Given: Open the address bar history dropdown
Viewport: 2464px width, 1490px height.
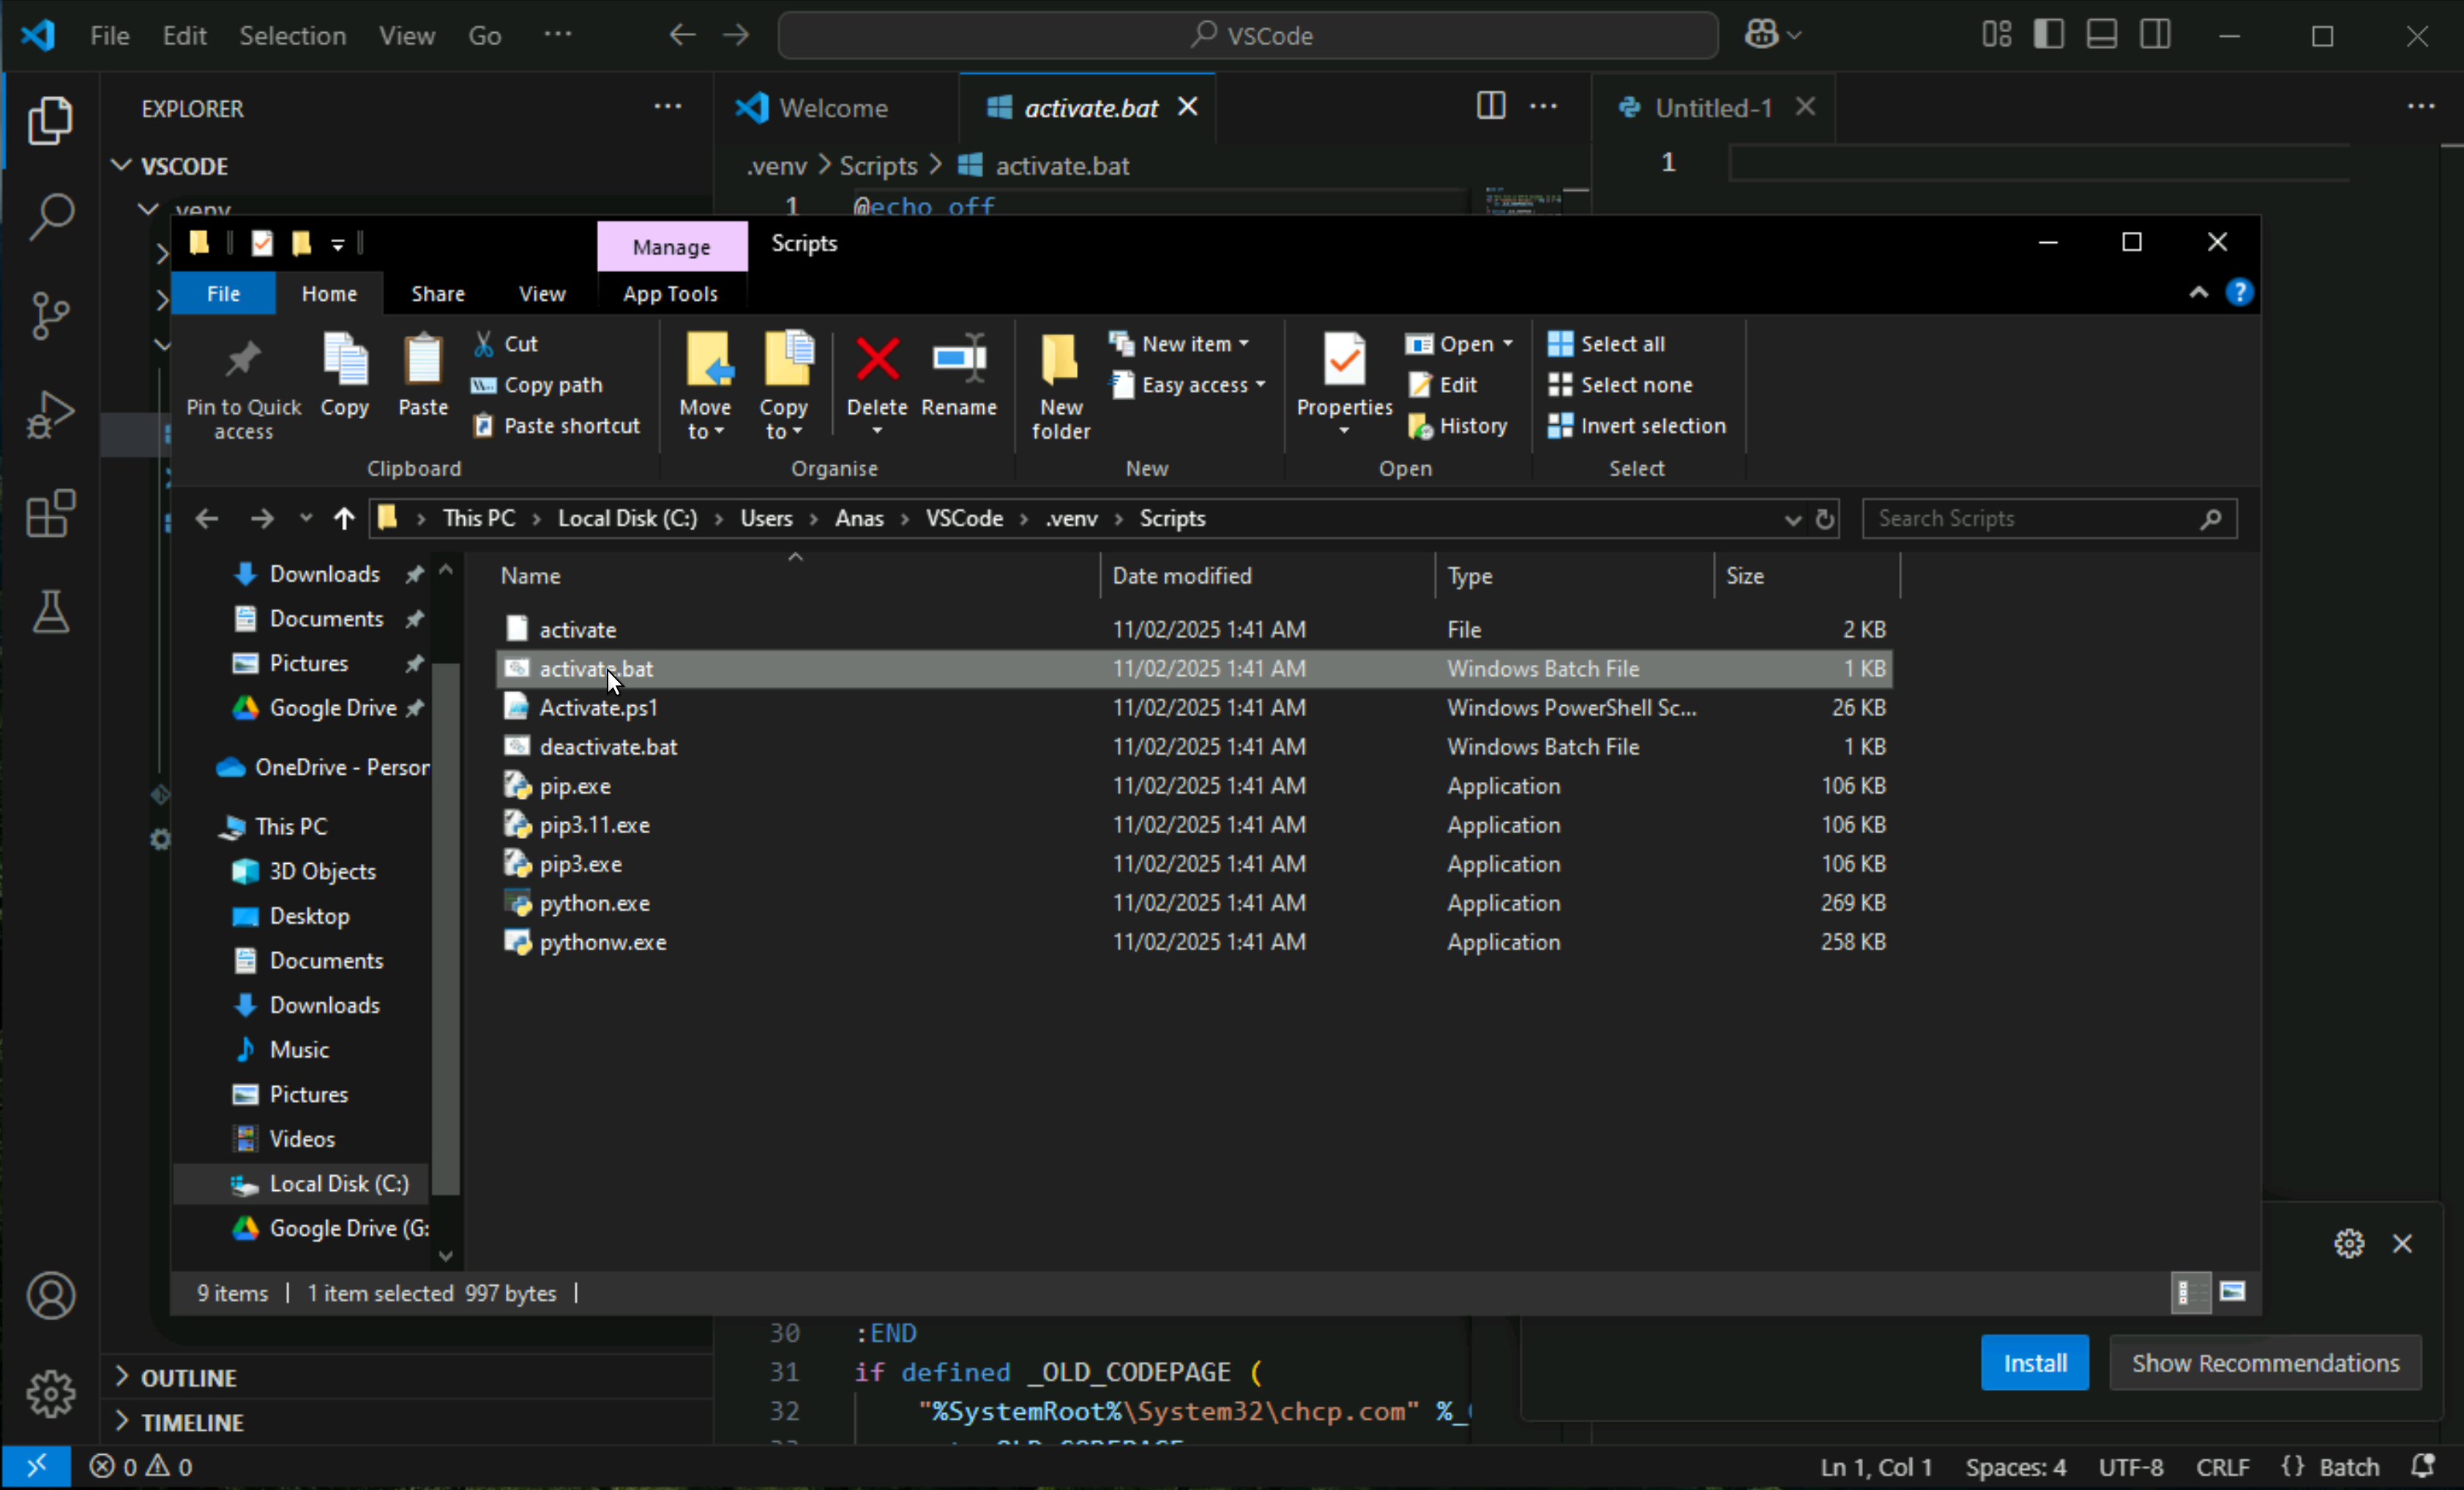Looking at the screenshot, I should tap(1792, 519).
